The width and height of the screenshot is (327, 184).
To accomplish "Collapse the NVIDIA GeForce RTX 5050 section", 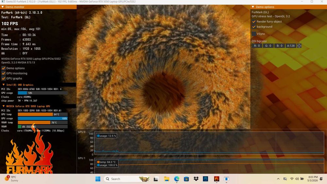I will tap(4, 106).
